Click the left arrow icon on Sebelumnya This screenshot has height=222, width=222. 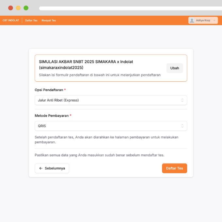[41, 168]
